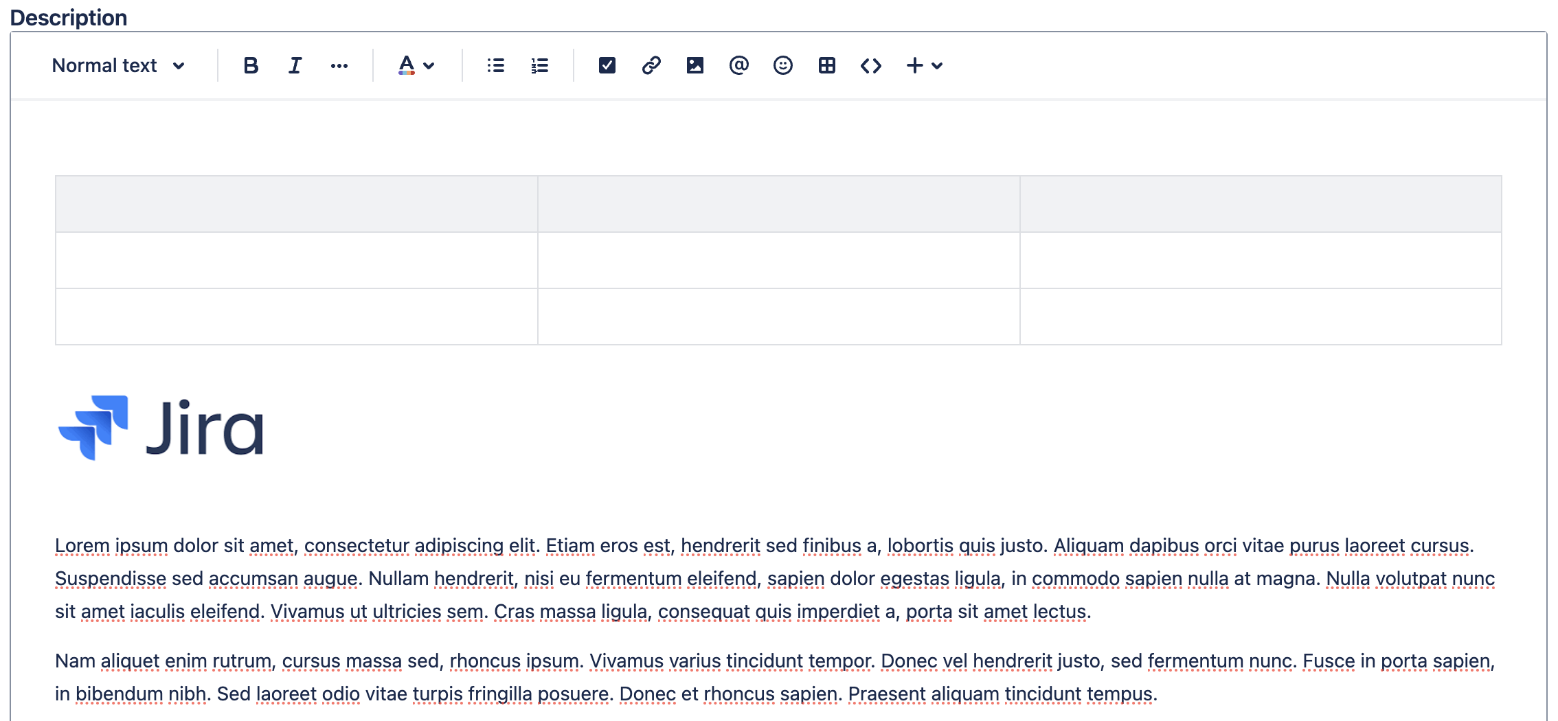Click the first header cell of table
Viewport: 1558px width, 721px height.
(x=297, y=204)
